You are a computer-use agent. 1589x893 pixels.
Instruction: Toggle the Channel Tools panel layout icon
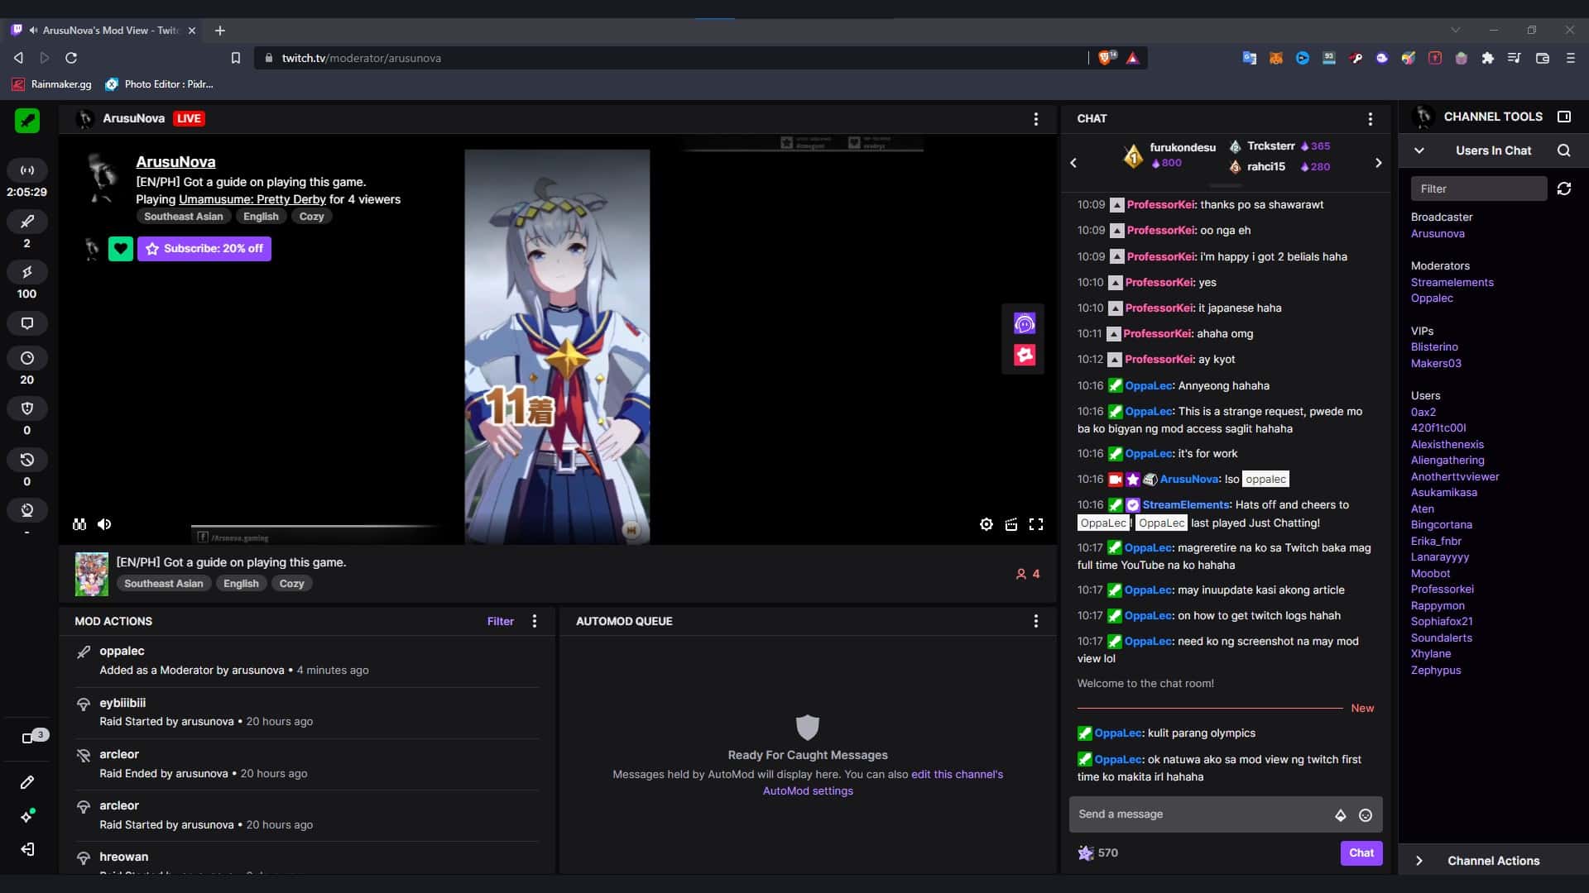[1564, 117]
